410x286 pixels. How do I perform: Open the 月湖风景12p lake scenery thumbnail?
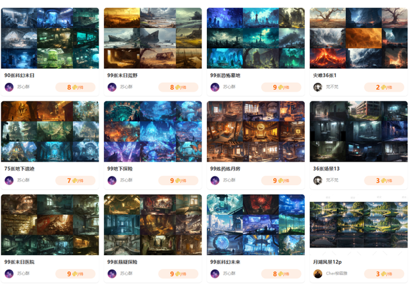(x=359, y=225)
